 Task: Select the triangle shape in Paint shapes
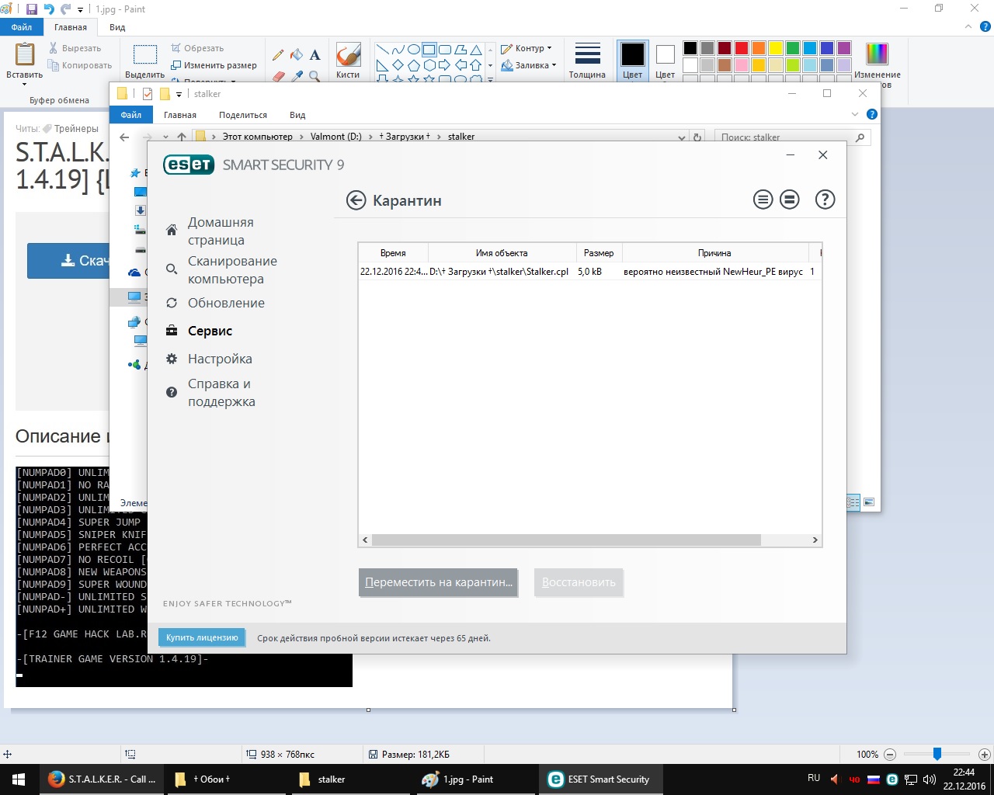pos(475,49)
